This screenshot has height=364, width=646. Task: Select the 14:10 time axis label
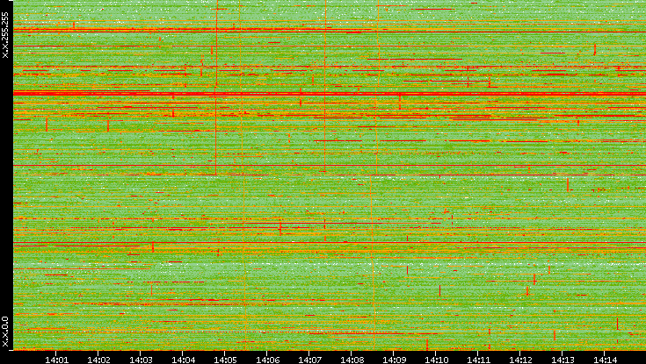[436, 360]
